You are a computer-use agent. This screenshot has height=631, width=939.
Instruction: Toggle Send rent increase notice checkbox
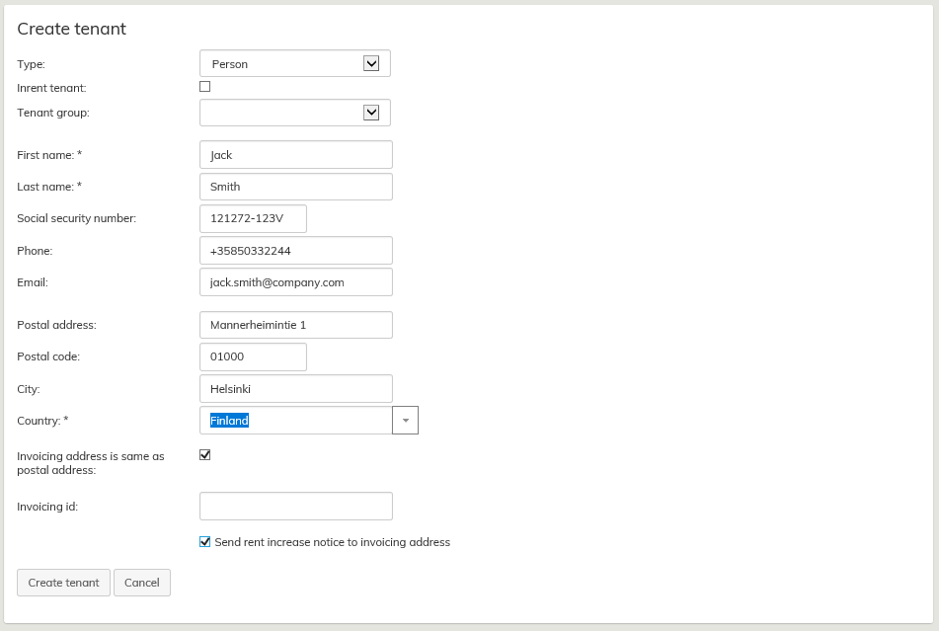coord(205,542)
